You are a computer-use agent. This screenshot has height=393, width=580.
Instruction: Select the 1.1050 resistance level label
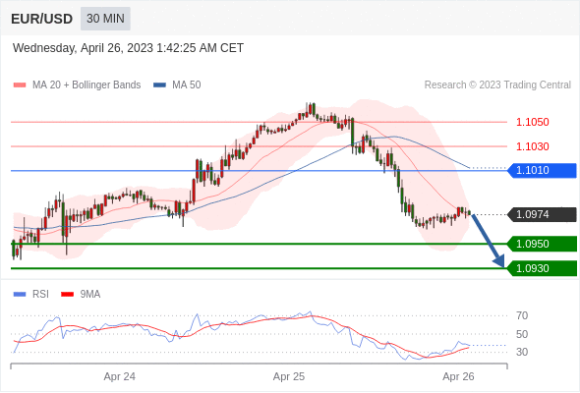(x=532, y=122)
